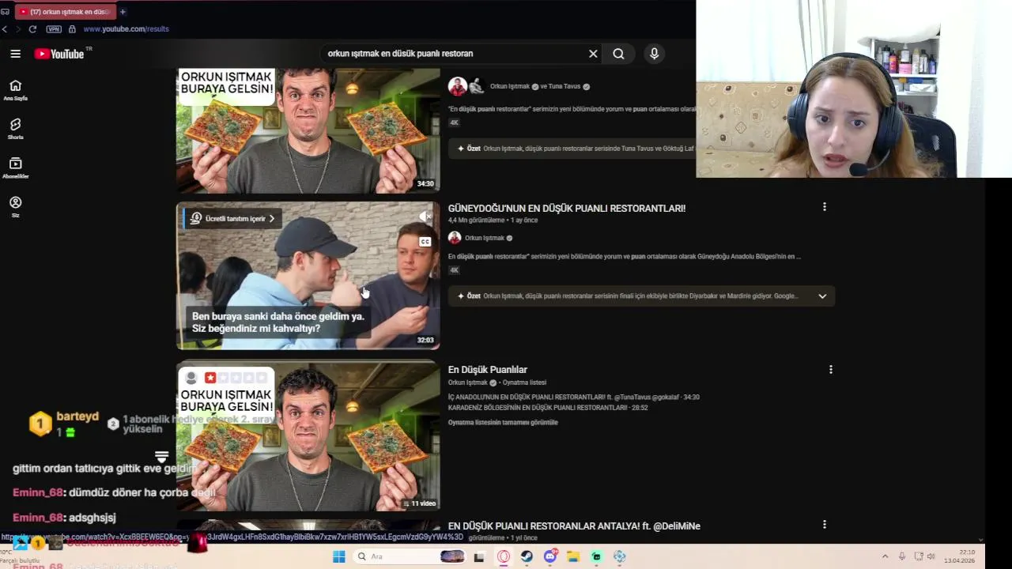The width and height of the screenshot is (1012, 569).
Task: Toggle captions with the CC icon on preview
Action: pos(425,242)
